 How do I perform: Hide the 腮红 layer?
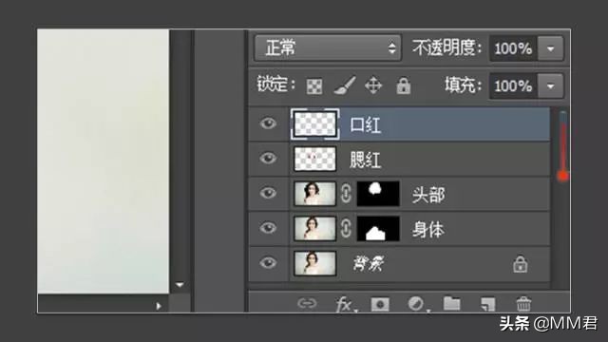click(268, 159)
